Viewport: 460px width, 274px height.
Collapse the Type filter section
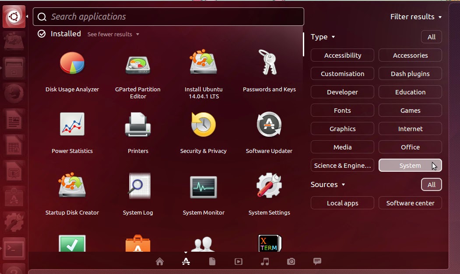(x=323, y=37)
